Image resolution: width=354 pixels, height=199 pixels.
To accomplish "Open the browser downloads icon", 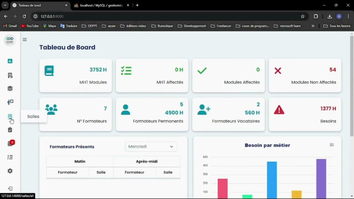I will pyautogui.click(x=329, y=16).
